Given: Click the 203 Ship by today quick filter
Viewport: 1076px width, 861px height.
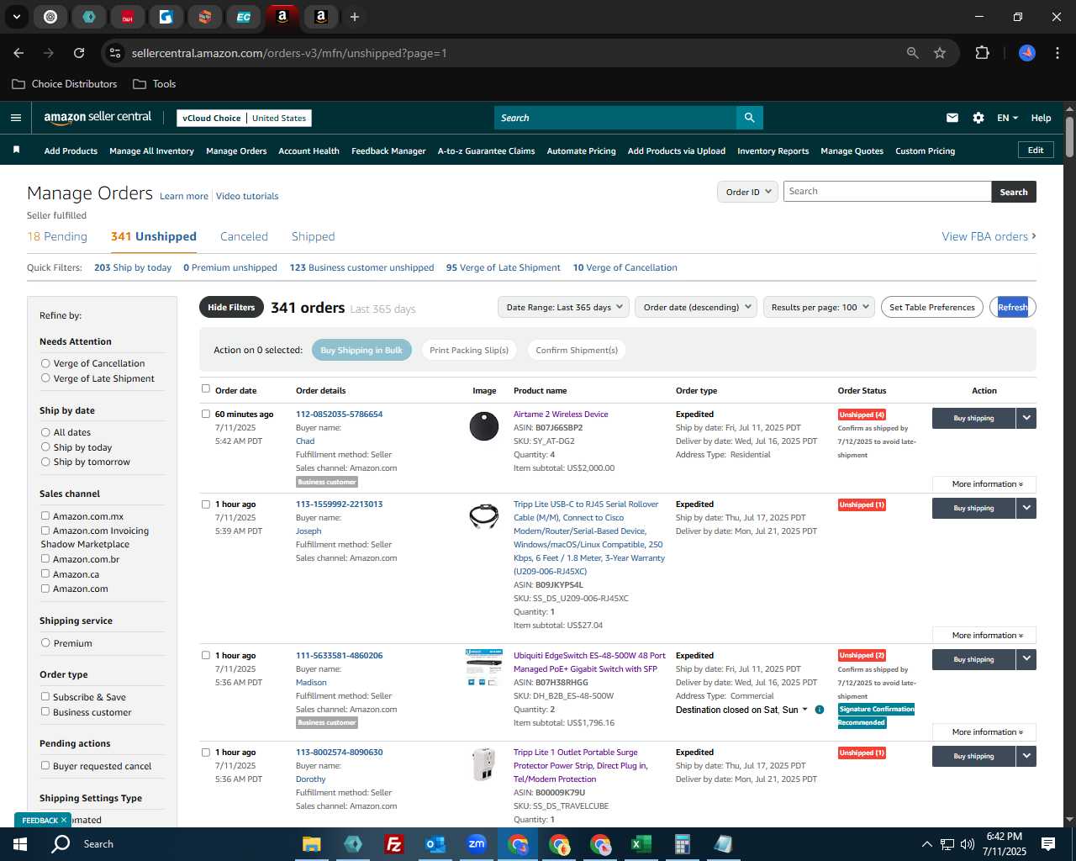Looking at the screenshot, I should coord(133,267).
